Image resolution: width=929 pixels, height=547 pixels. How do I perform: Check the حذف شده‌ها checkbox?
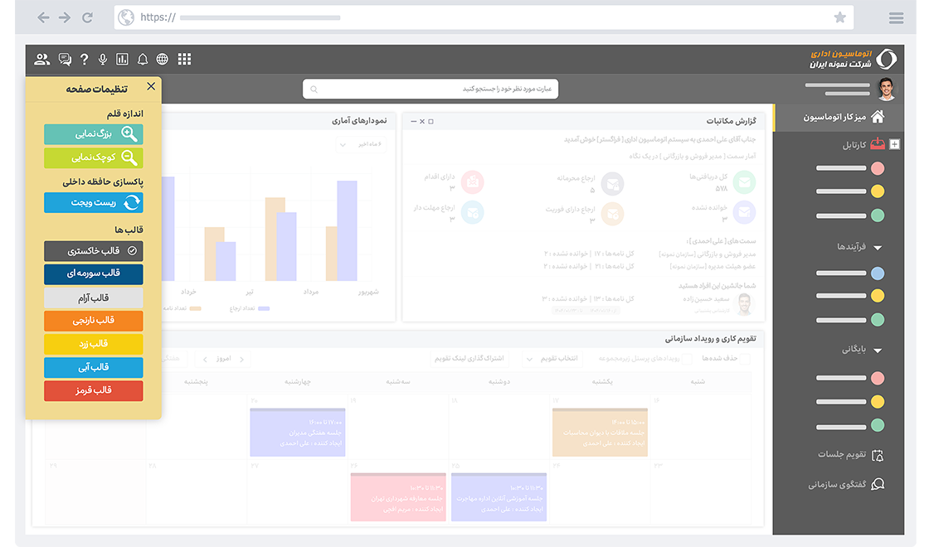(x=744, y=359)
